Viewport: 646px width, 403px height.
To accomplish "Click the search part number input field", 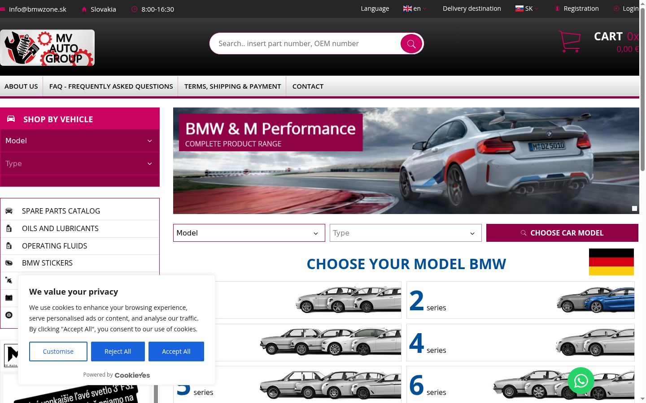I will [x=305, y=43].
